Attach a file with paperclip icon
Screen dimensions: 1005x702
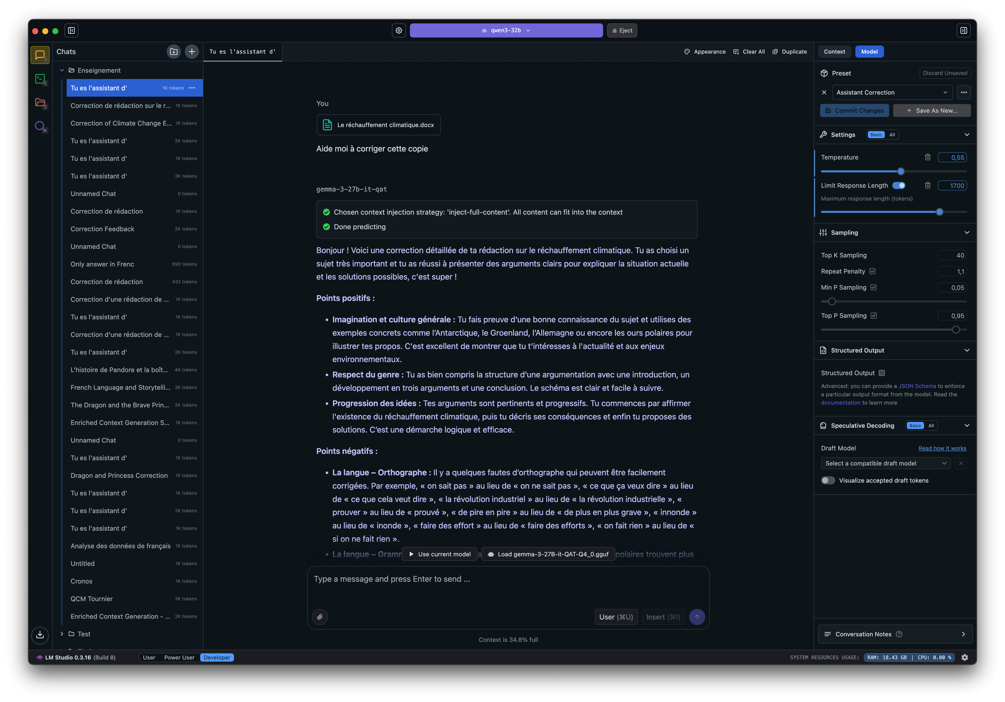point(320,617)
